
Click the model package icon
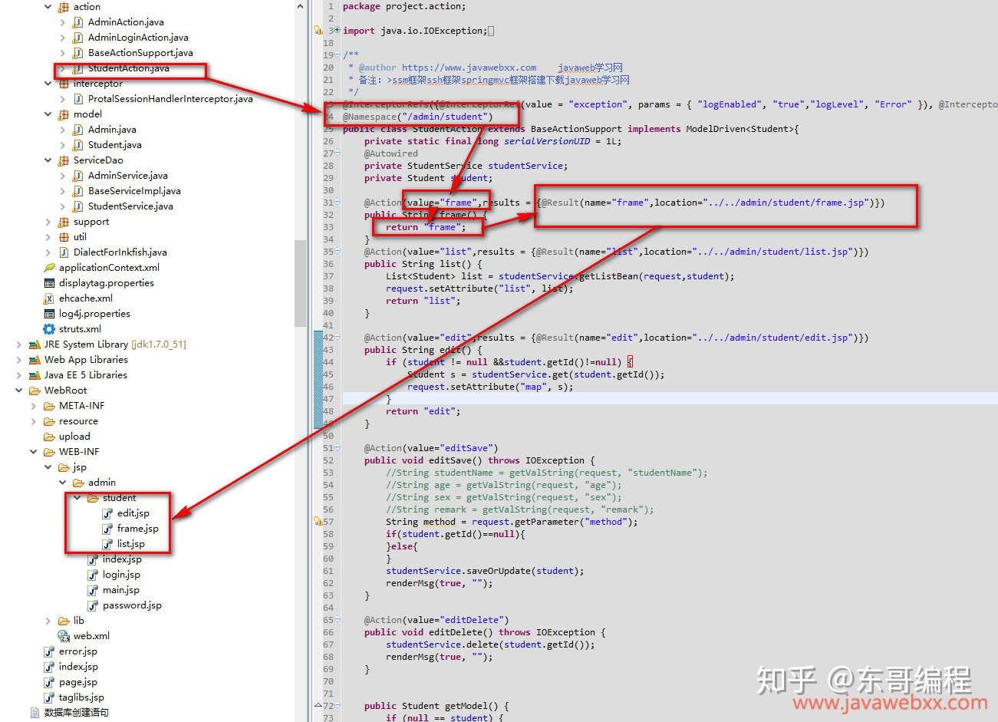[64, 114]
